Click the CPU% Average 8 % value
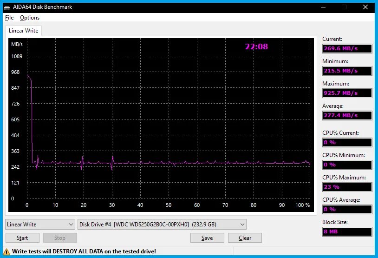378x258 pixels. (x=347, y=210)
